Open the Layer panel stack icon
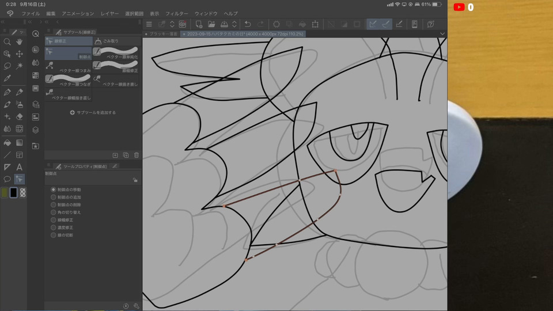 tap(36, 130)
